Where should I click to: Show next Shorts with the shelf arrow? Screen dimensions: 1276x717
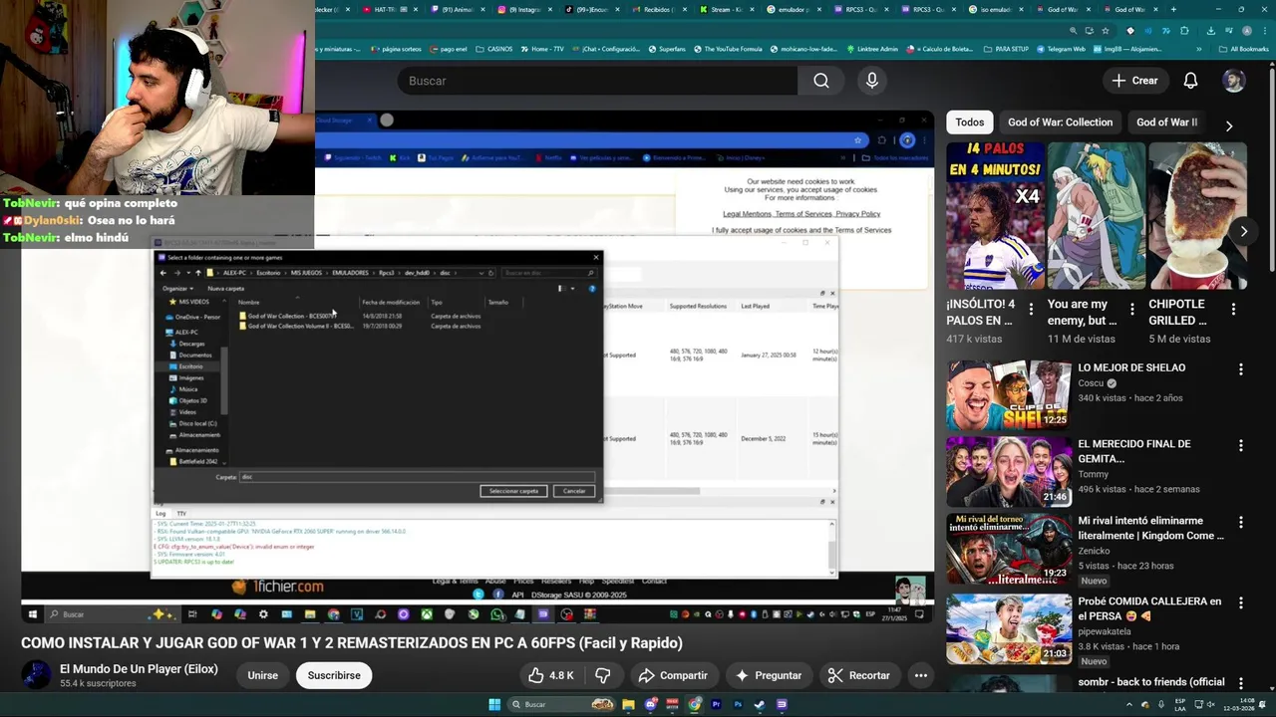point(1243,231)
